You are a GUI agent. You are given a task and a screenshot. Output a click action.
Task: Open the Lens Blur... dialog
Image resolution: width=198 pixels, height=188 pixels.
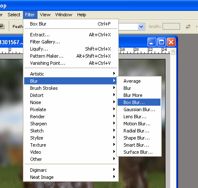(x=139, y=117)
